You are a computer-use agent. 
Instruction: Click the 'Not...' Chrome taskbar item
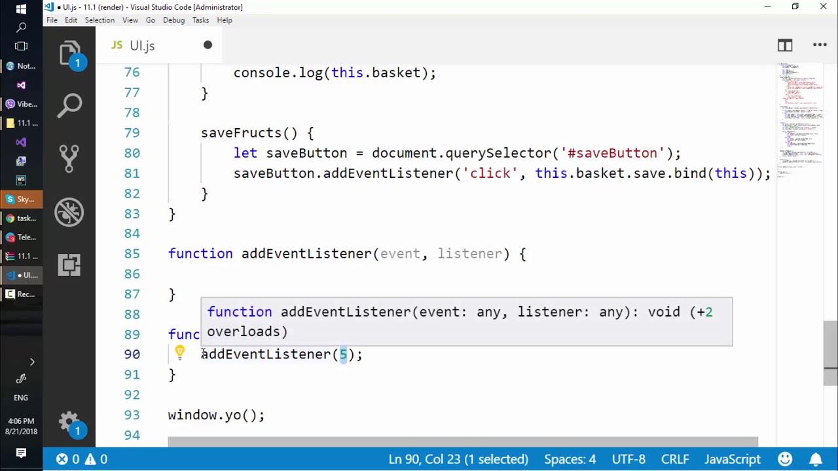click(x=21, y=66)
